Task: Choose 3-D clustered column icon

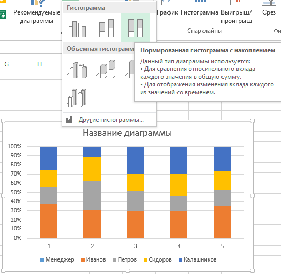Action: (x=77, y=69)
